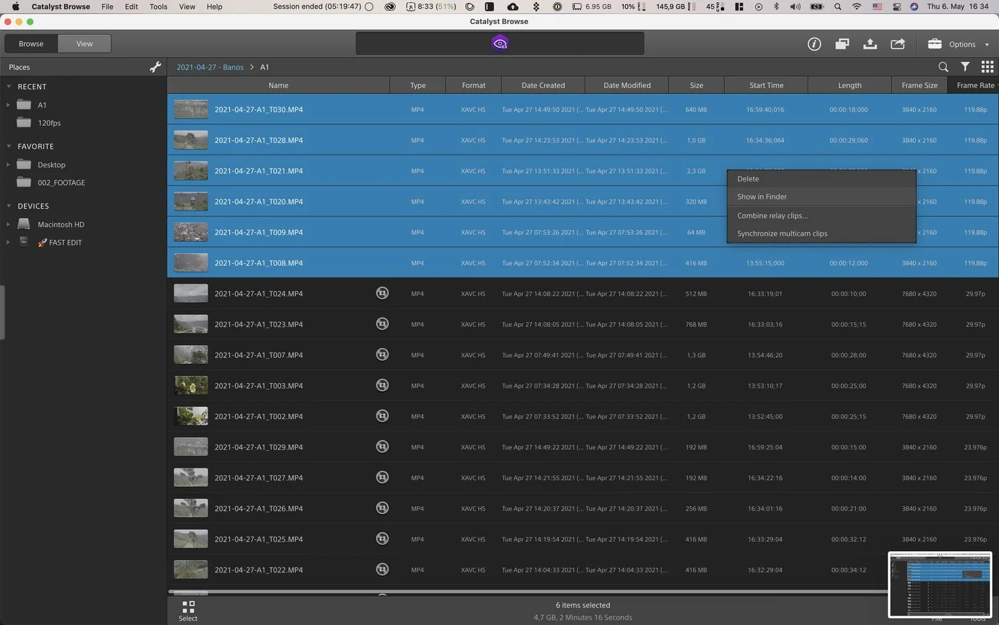Viewport: 999px width, 625px height.
Task: Collapse the FAVORITE section
Action: [9, 146]
